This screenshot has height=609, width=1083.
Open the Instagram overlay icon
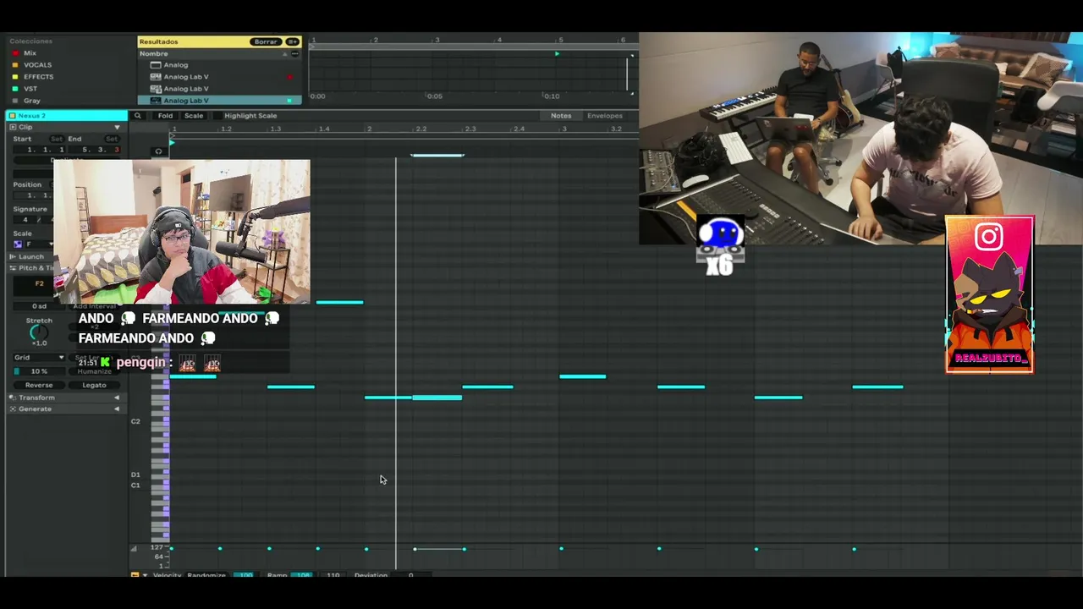pos(988,237)
